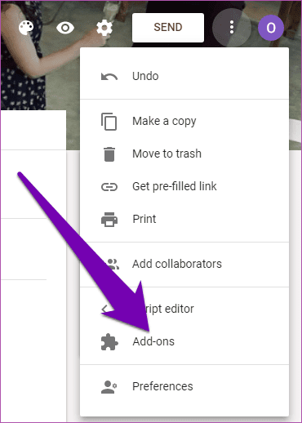Open the color palette theme customizer
Viewport: 302px width, 423px height.
click(x=26, y=28)
